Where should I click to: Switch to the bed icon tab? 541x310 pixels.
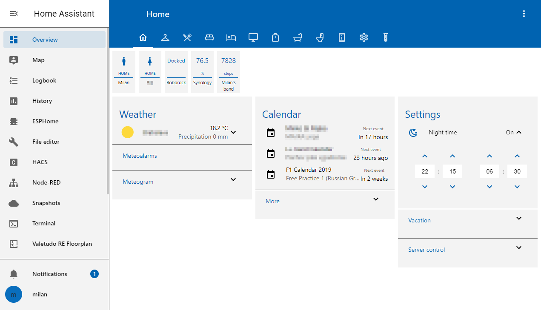click(231, 37)
